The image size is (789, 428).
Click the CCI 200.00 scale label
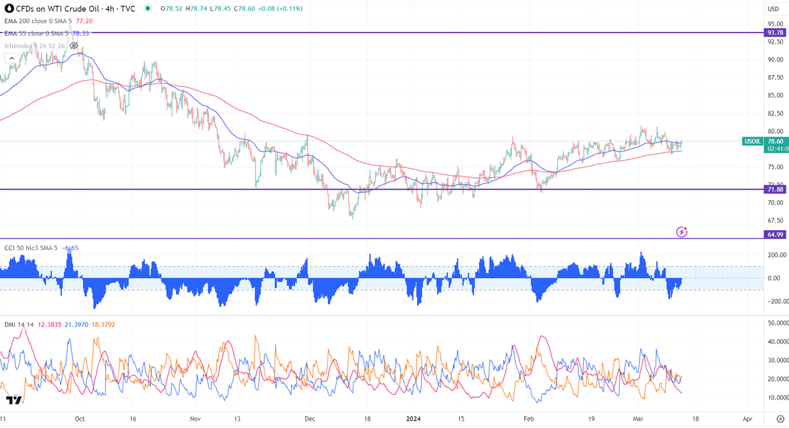777,255
